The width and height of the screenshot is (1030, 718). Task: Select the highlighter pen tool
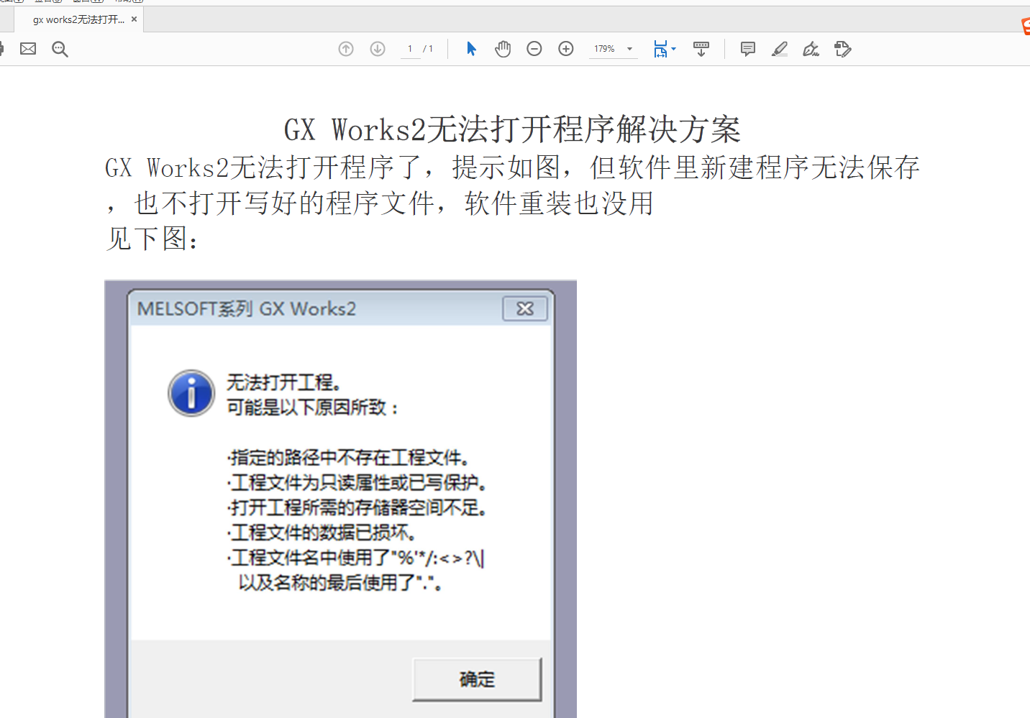pos(780,49)
